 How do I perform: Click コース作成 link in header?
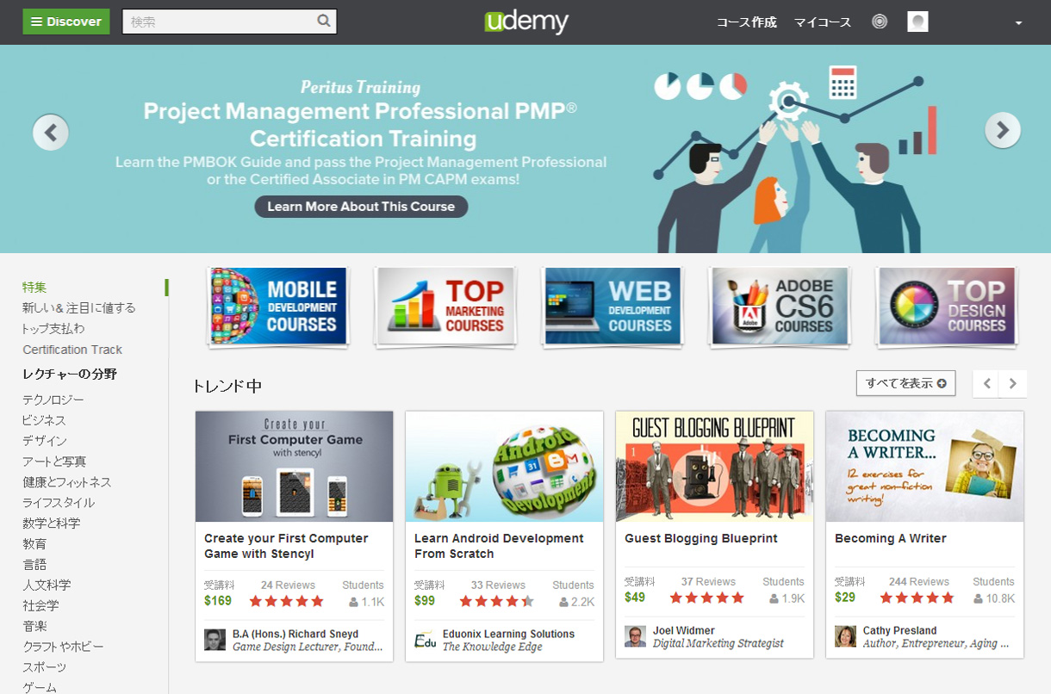(x=747, y=22)
